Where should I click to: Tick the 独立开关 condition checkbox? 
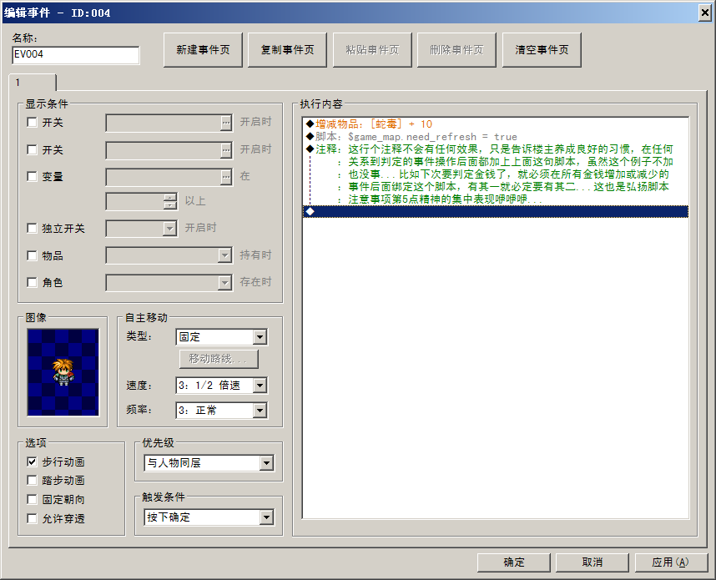tap(32, 228)
